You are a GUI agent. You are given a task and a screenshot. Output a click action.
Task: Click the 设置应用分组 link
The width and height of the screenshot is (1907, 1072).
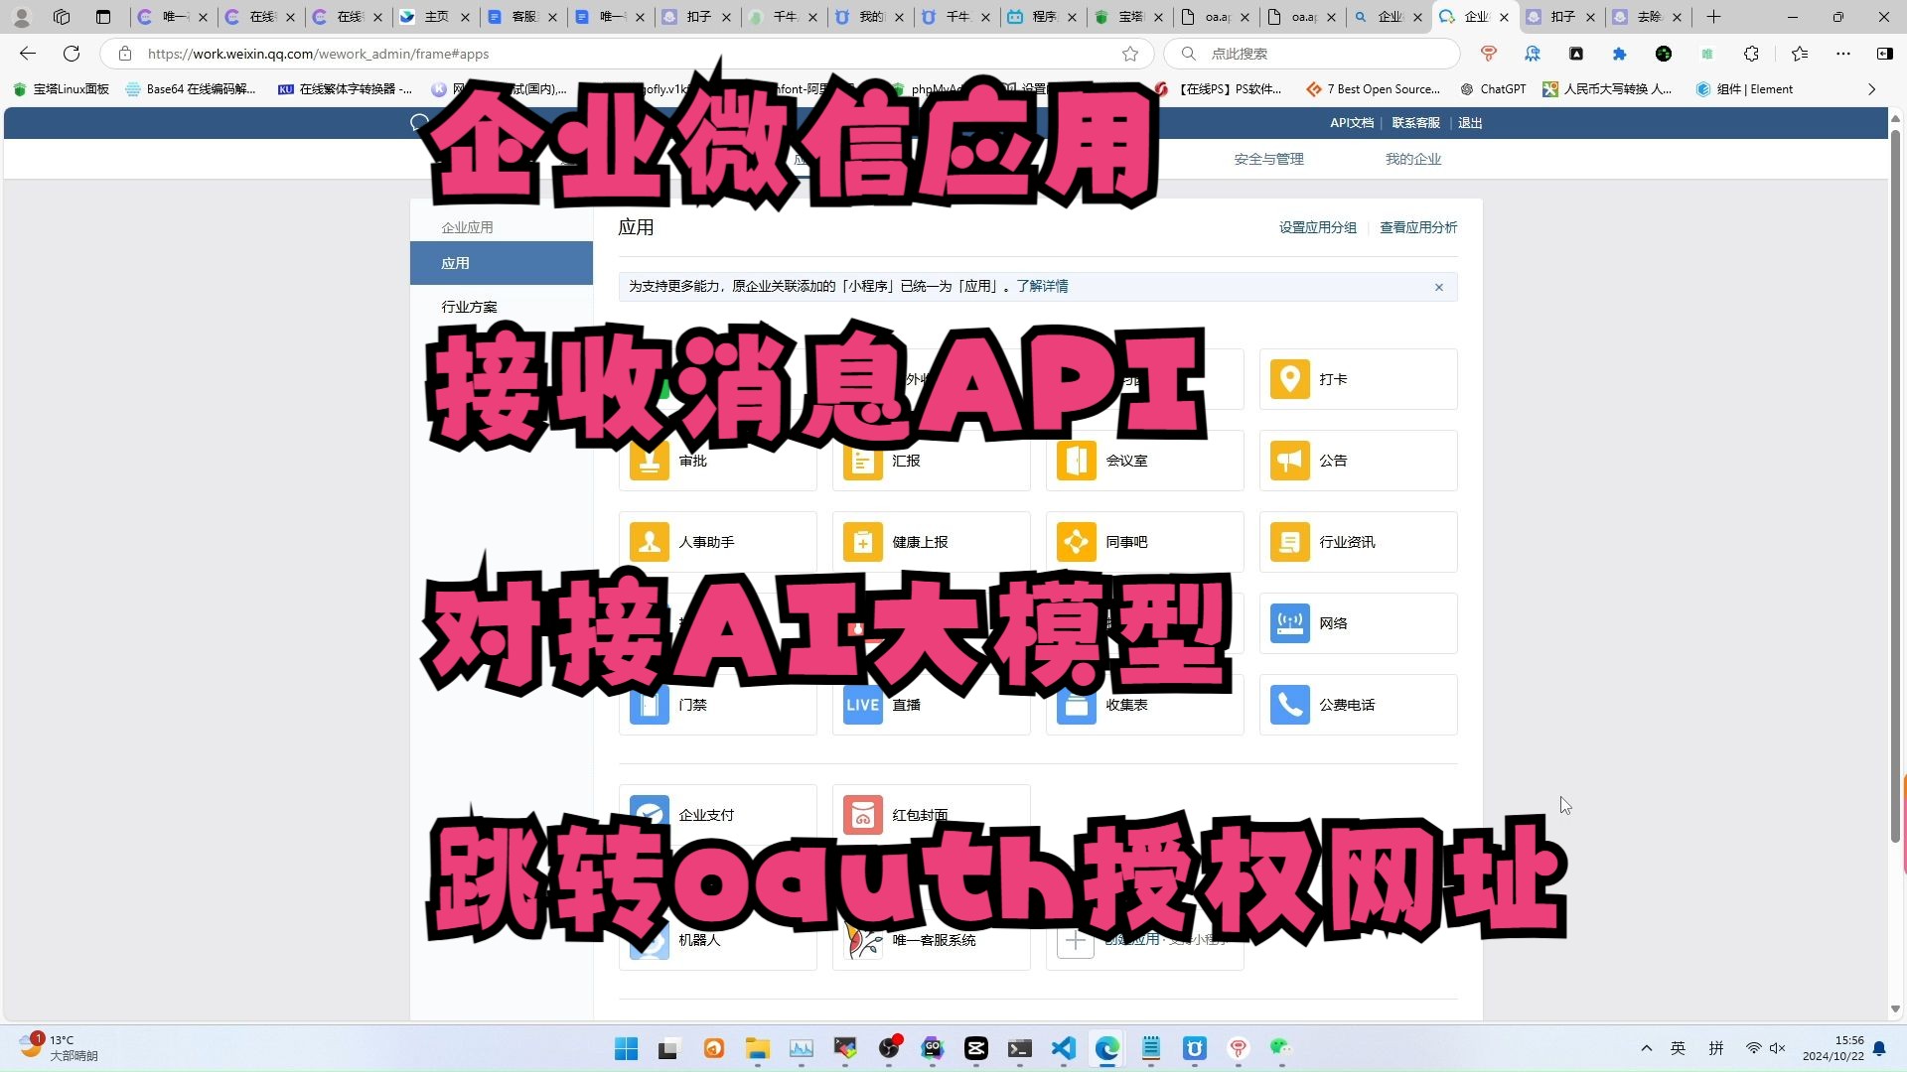[1317, 227]
